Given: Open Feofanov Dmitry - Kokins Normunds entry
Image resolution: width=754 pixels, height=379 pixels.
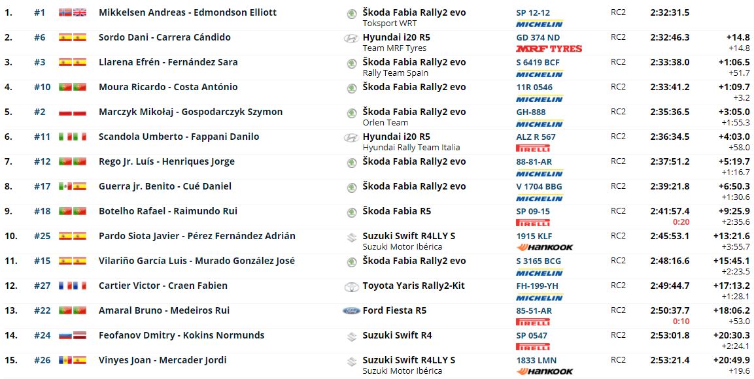Looking at the screenshot, I should pos(181,335).
